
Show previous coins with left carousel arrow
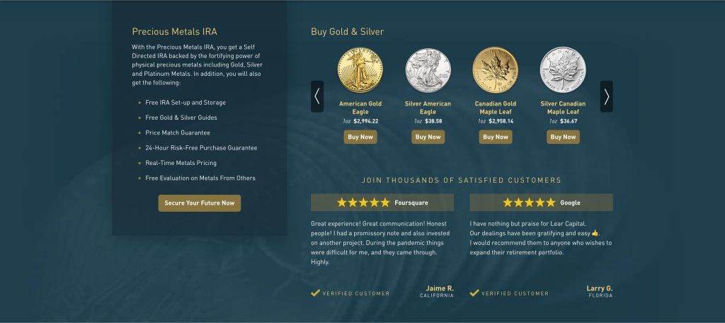tap(317, 96)
